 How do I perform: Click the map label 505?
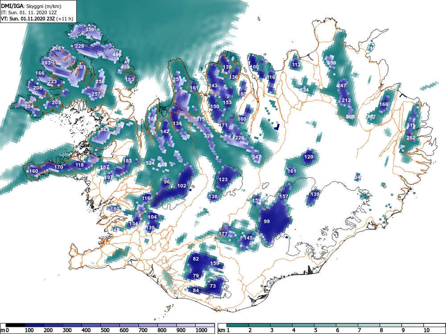pyautogui.click(x=351, y=117)
